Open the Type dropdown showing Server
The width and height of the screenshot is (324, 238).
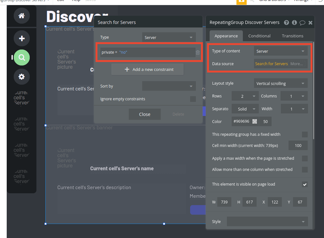(169, 37)
